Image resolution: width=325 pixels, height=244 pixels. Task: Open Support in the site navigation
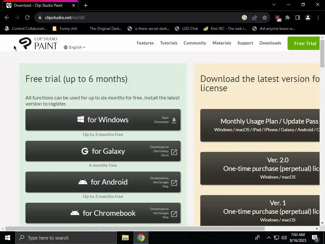coord(245,43)
